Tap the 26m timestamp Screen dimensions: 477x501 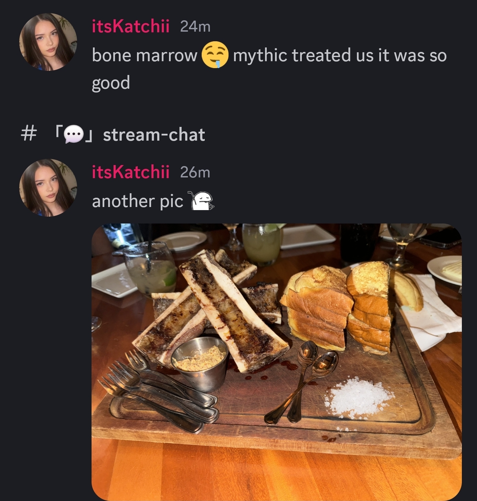195,172
